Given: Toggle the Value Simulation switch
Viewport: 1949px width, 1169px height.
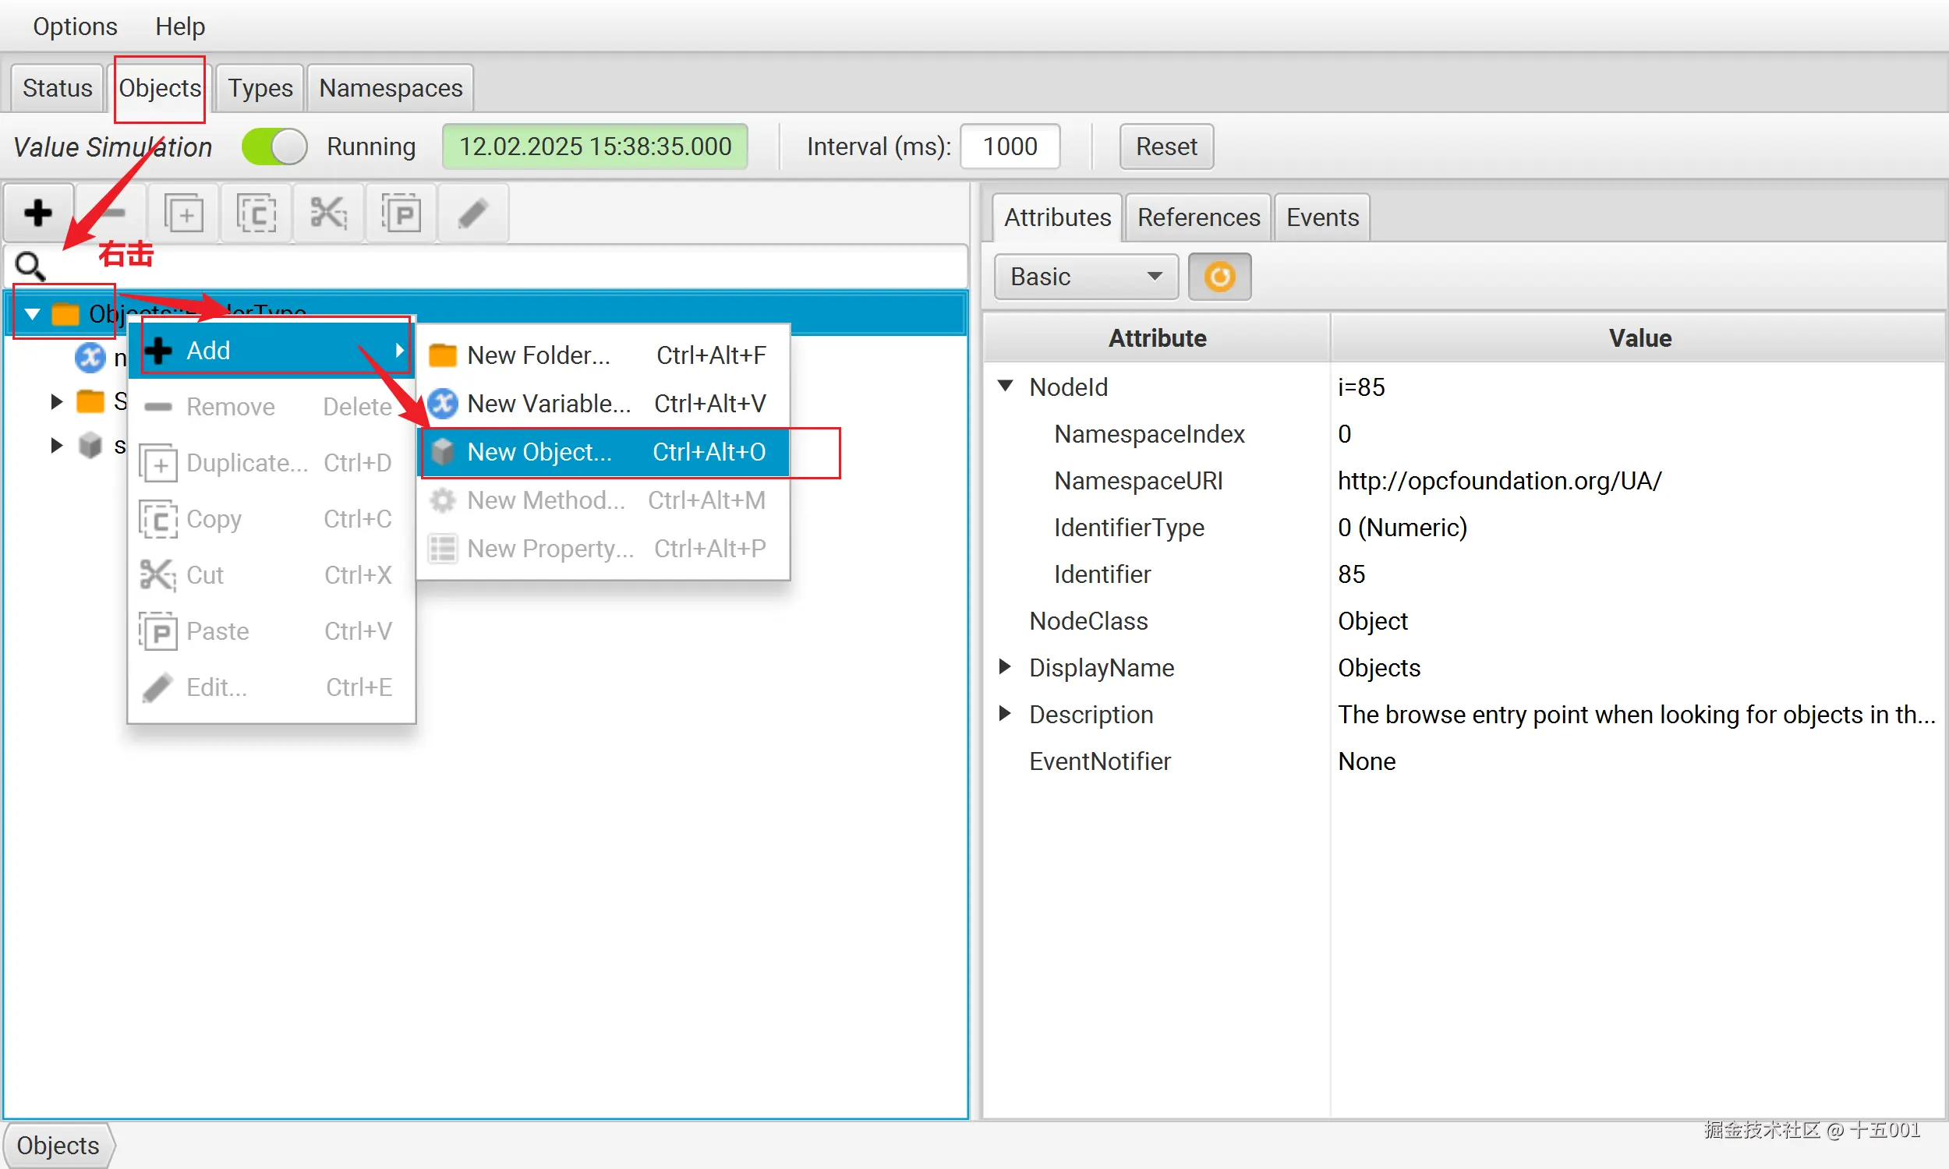Looking at the screenshot, I should (x=274, y=147).
